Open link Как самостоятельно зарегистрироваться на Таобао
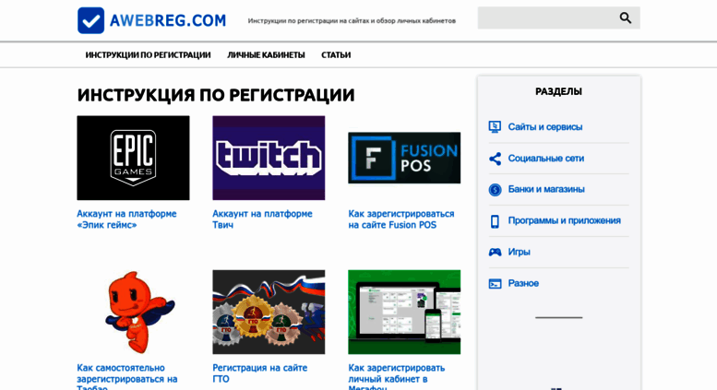The width and height of the screenshot is (717, 390). click(x=127, y=378)
